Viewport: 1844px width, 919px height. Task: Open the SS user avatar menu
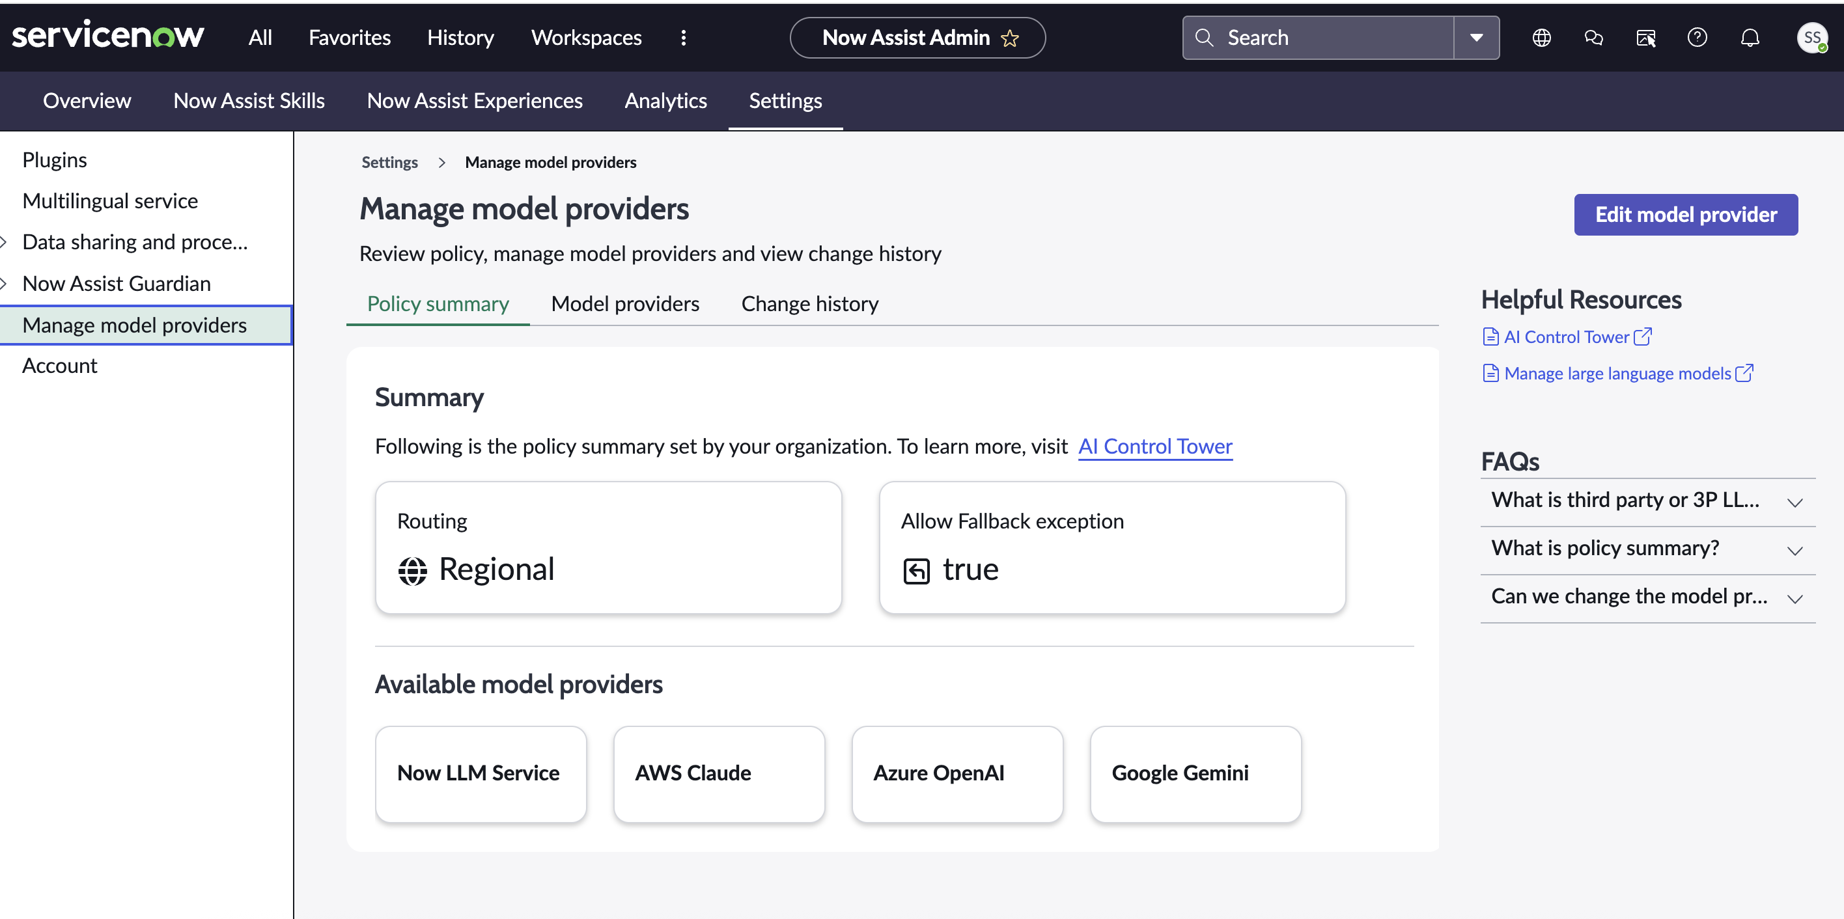point(1812,37)
